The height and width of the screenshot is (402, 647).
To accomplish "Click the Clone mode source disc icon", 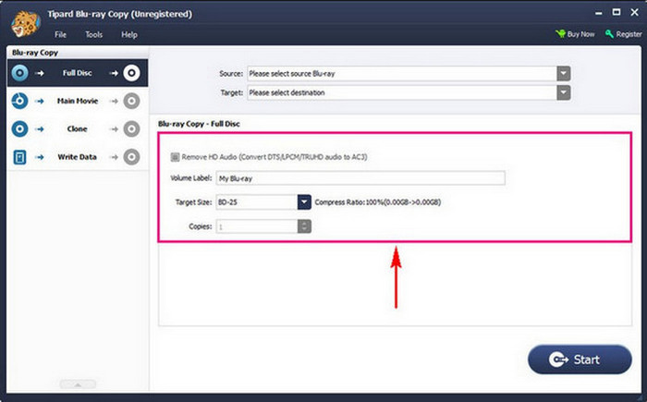I will (19, 128).
